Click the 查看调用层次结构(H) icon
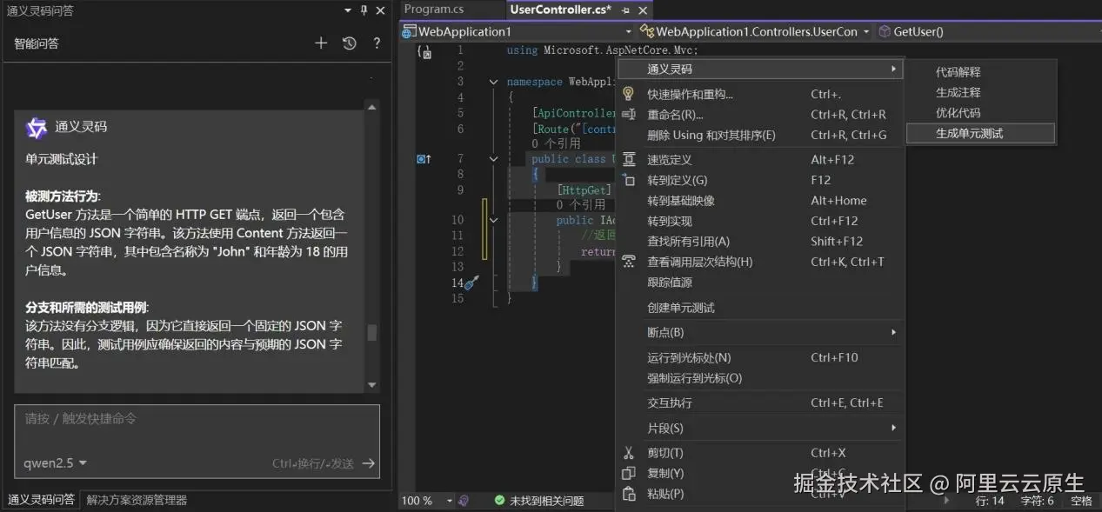1102x512 pixels. (x=629, y=262)
